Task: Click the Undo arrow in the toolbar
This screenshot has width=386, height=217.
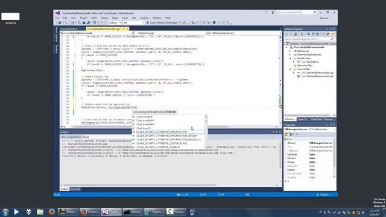Action: coord(94,23)
